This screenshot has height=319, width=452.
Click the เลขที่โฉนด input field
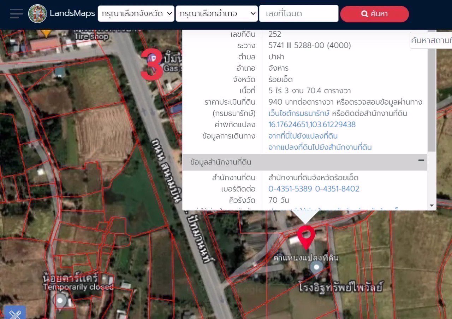coord(299,14)
